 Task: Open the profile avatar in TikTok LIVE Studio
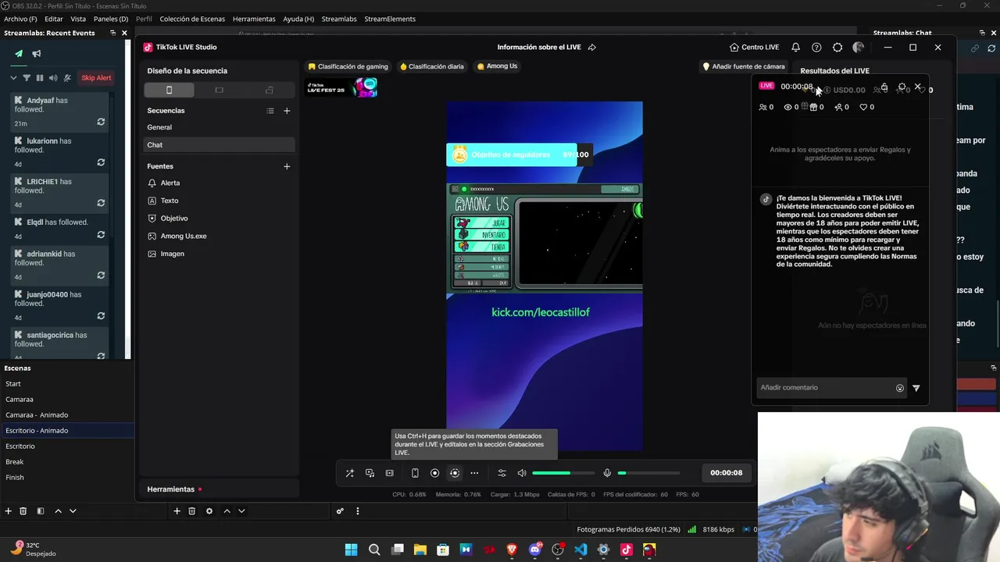(x=858, y=47)
